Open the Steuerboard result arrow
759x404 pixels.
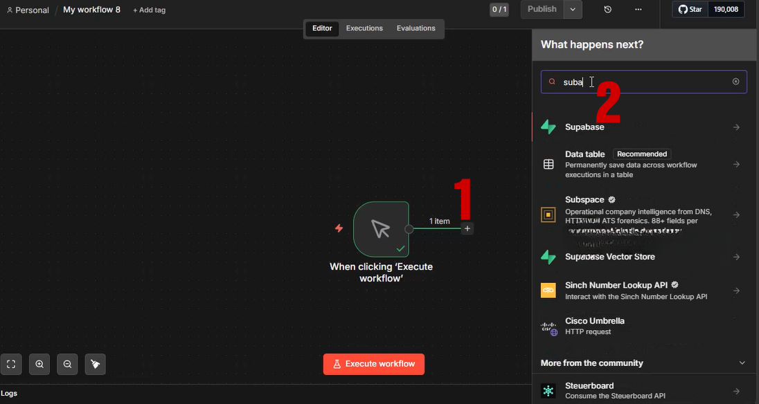click(x=736, y=390)
